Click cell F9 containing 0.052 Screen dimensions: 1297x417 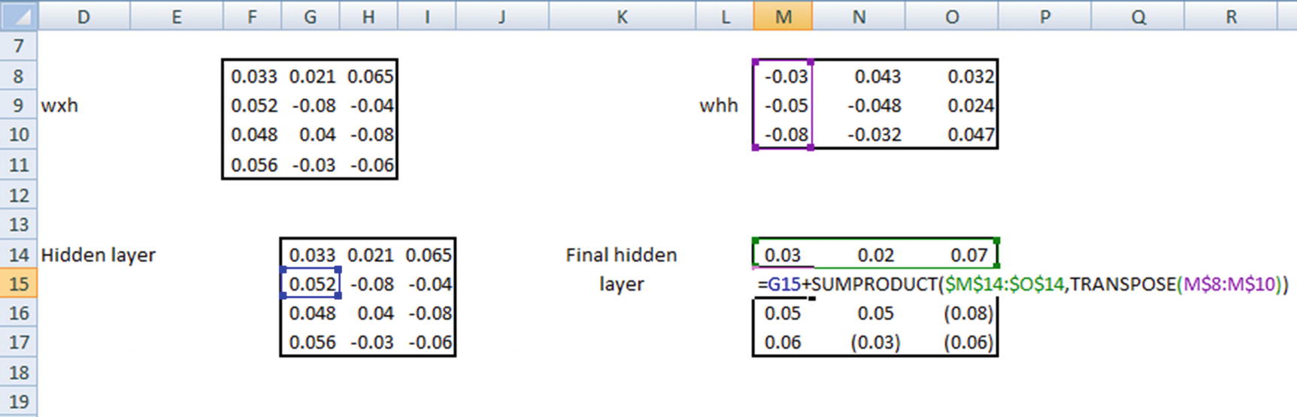tap(252, 105)
